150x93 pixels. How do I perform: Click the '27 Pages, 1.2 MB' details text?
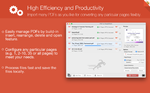click(77, 29)
